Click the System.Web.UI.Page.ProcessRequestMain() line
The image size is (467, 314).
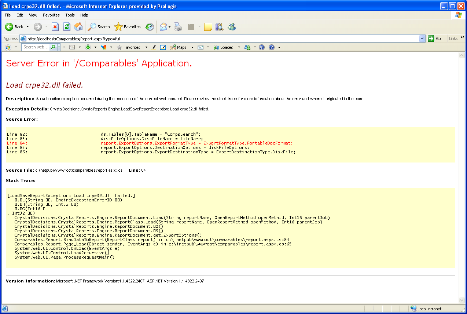(65, 257)
